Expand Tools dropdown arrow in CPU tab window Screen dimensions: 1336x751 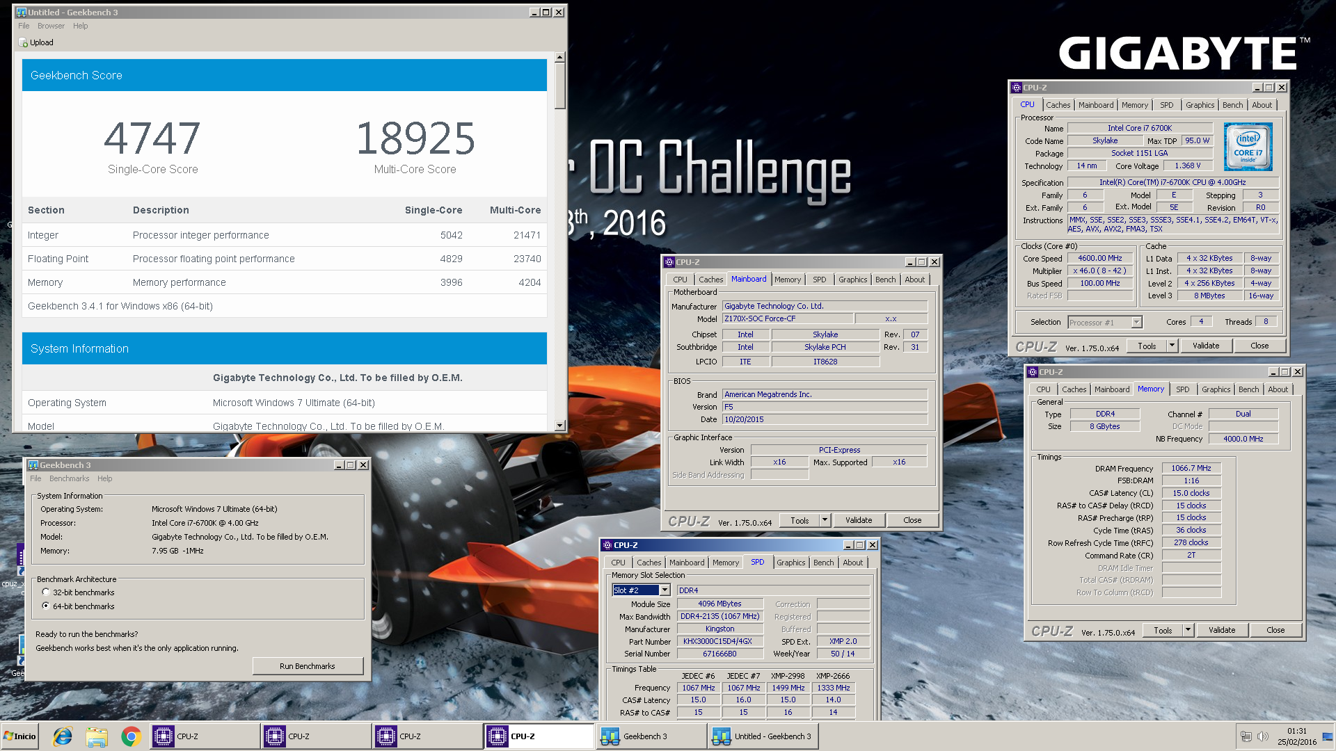point(1172,346)
